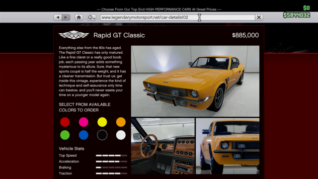Open the browser home page icon
Image resolution: width=318 pixels, height=179 pixels.
(79, 17)
